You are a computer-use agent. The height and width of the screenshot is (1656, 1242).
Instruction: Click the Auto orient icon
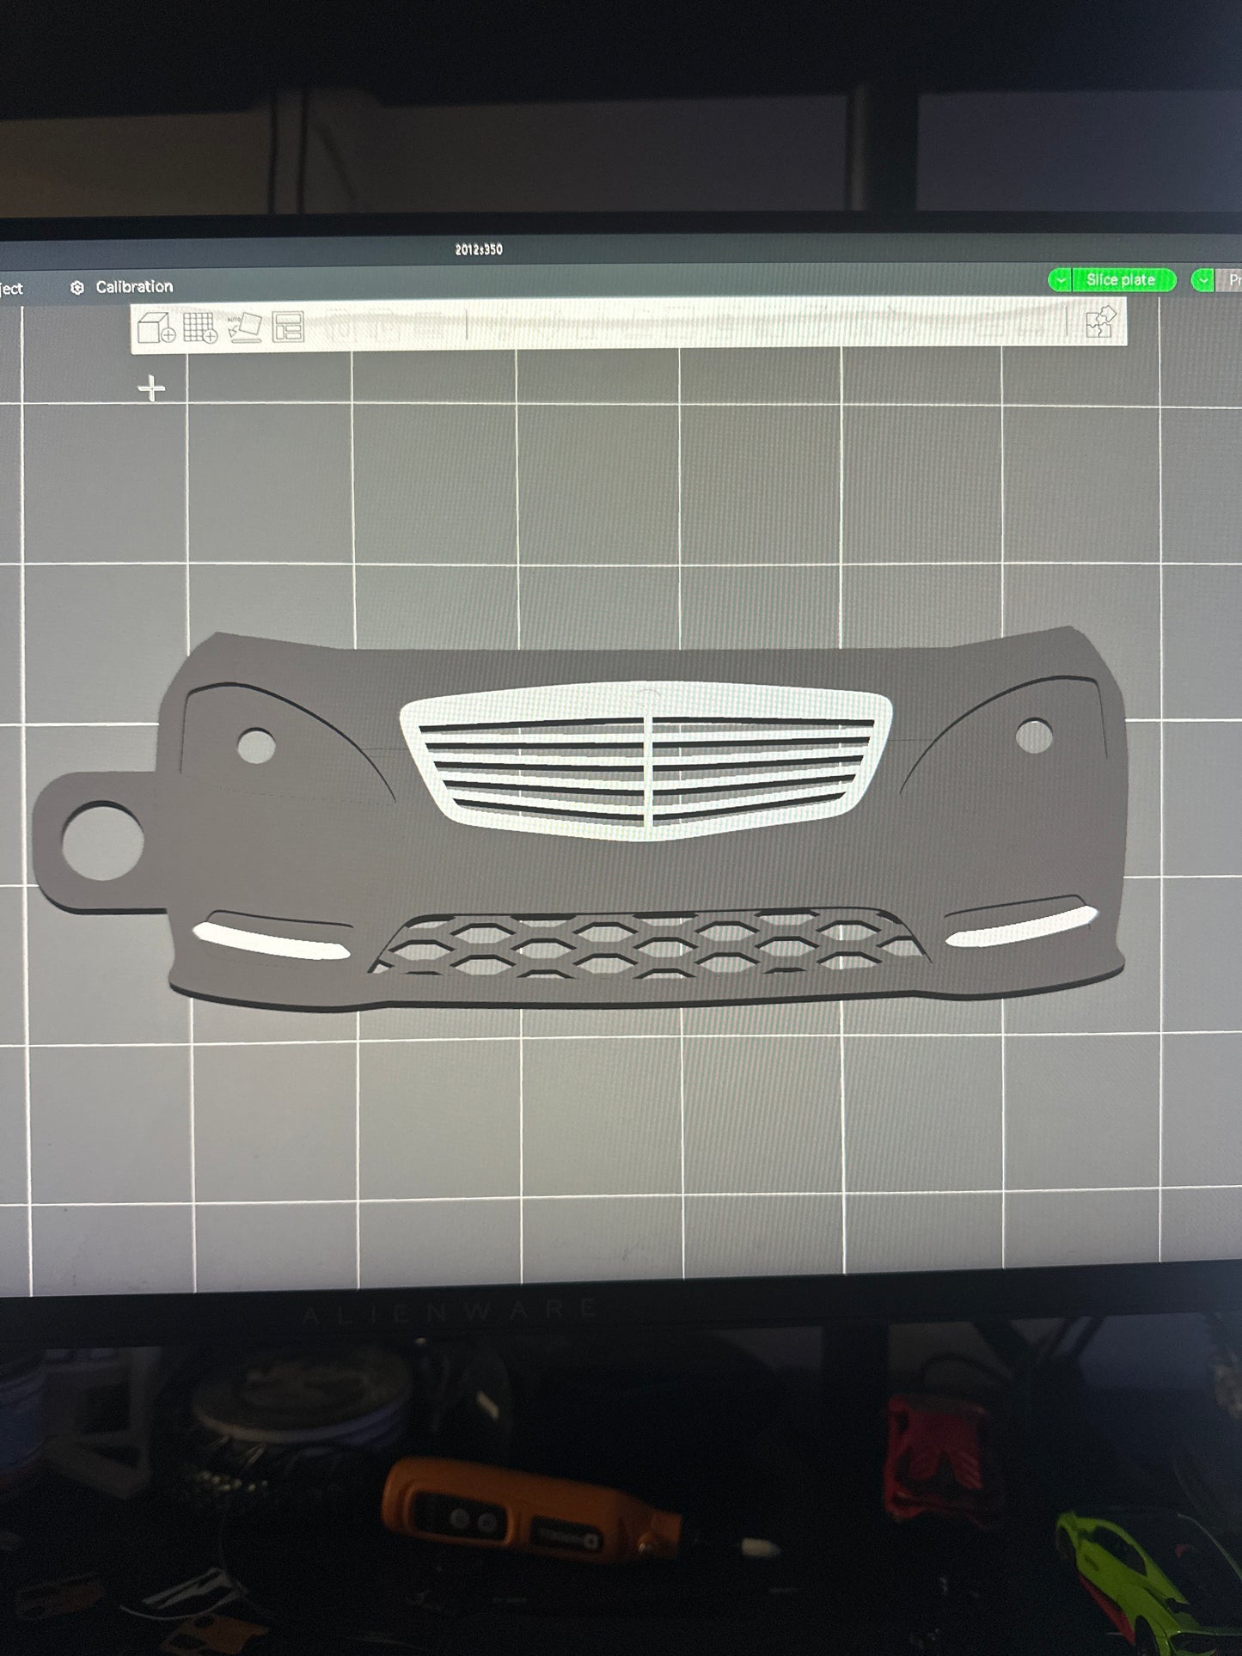pyautogui.click(x=244, y=327)
